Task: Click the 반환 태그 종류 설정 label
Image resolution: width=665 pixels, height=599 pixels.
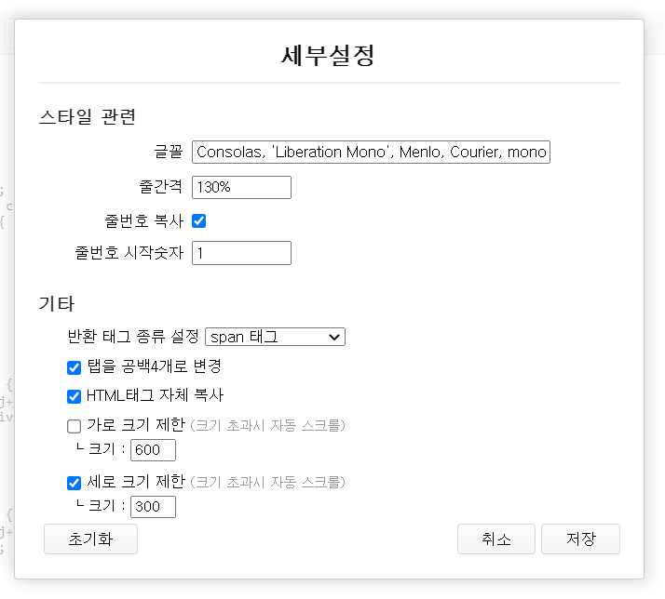Action: tap(133, 337)
